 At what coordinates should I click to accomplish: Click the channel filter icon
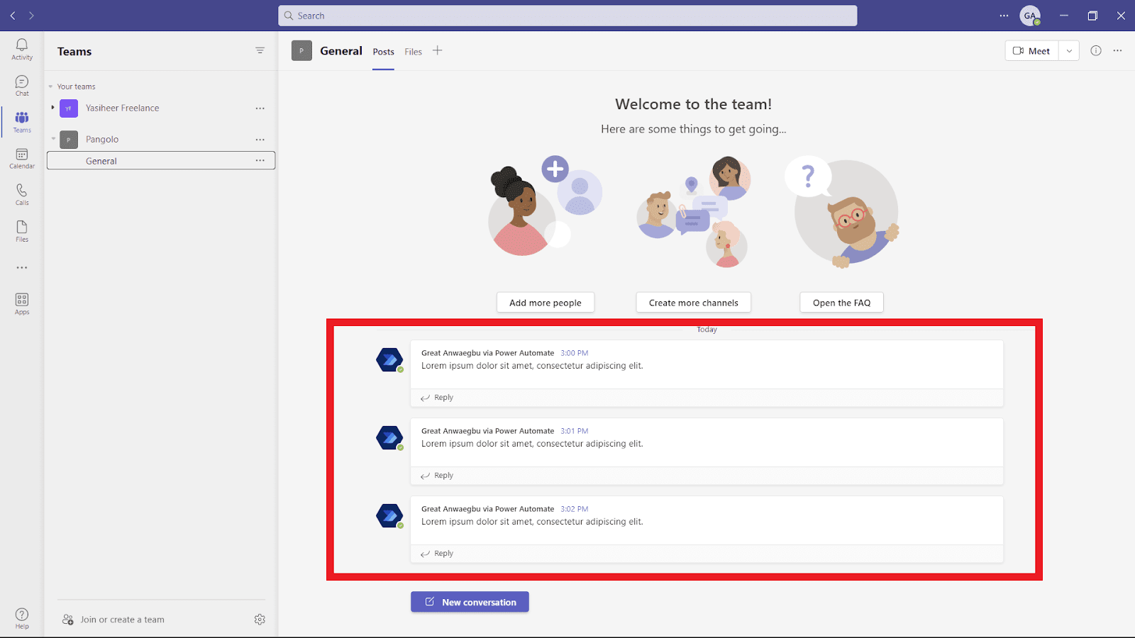(x=260, y=50)
